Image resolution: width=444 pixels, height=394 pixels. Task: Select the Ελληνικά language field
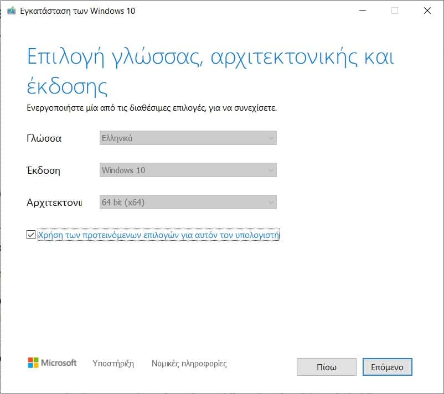point(188,138)
